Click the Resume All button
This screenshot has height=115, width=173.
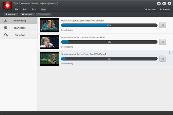click(44, 14)
